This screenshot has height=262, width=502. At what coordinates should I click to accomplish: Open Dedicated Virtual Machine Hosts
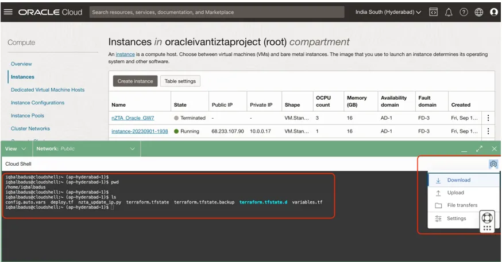[x=48, y=90]
